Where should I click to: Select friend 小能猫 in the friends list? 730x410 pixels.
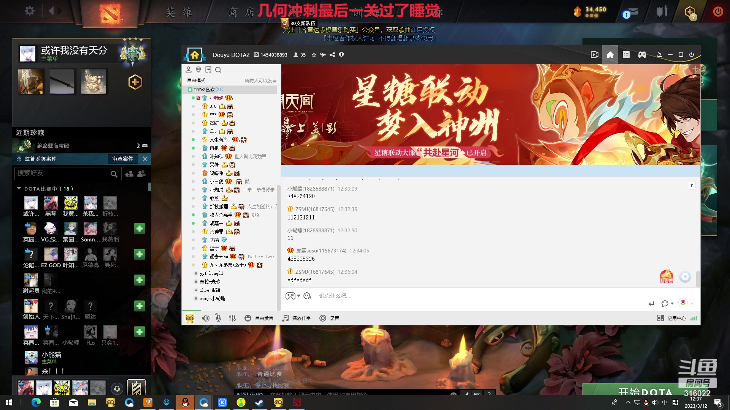coord(81,357)
